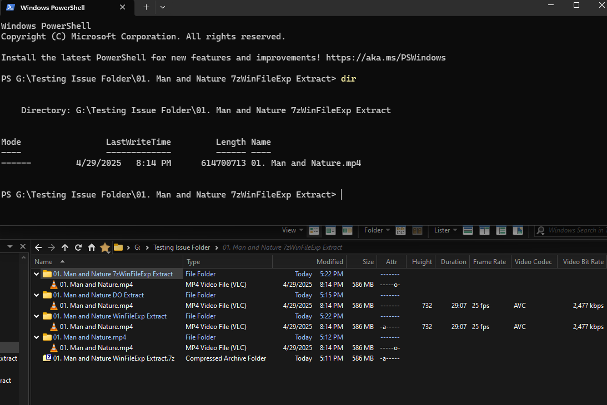Viewport: 607px width, 405px height.
Task: Sort by the Modified column header
Action: pyautogui.click(x=329, y=262)
